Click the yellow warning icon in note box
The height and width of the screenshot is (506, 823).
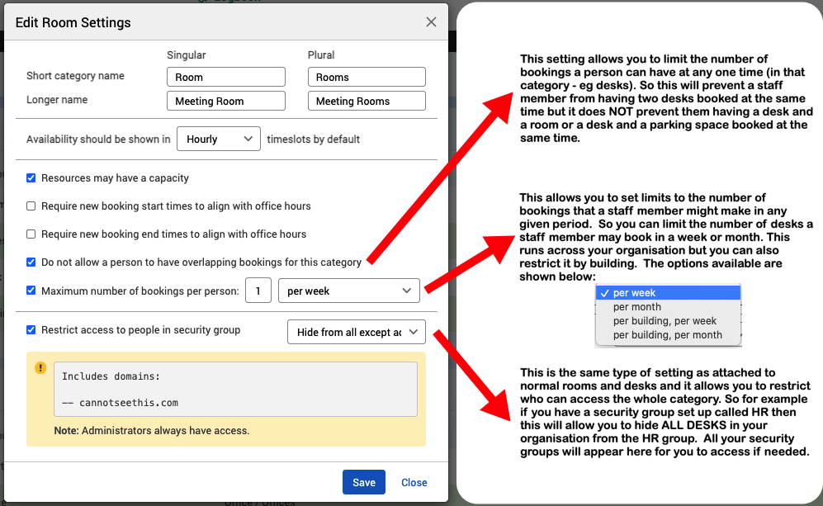click(40, 368)
